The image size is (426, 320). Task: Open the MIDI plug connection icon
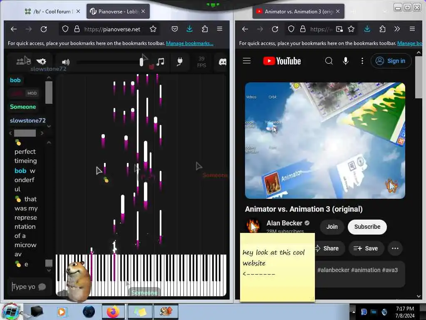tap(179, 62)
